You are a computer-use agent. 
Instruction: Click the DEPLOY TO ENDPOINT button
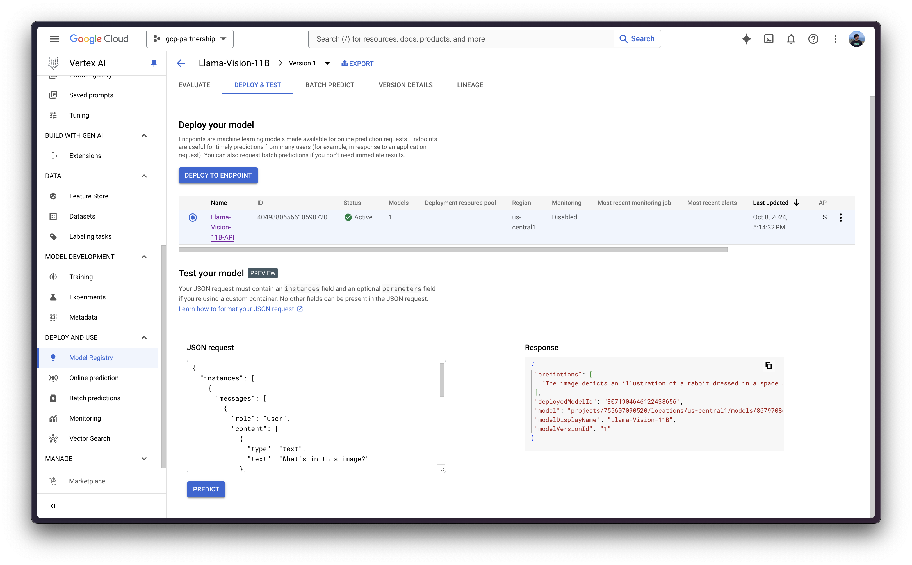[x=218, y=175]
